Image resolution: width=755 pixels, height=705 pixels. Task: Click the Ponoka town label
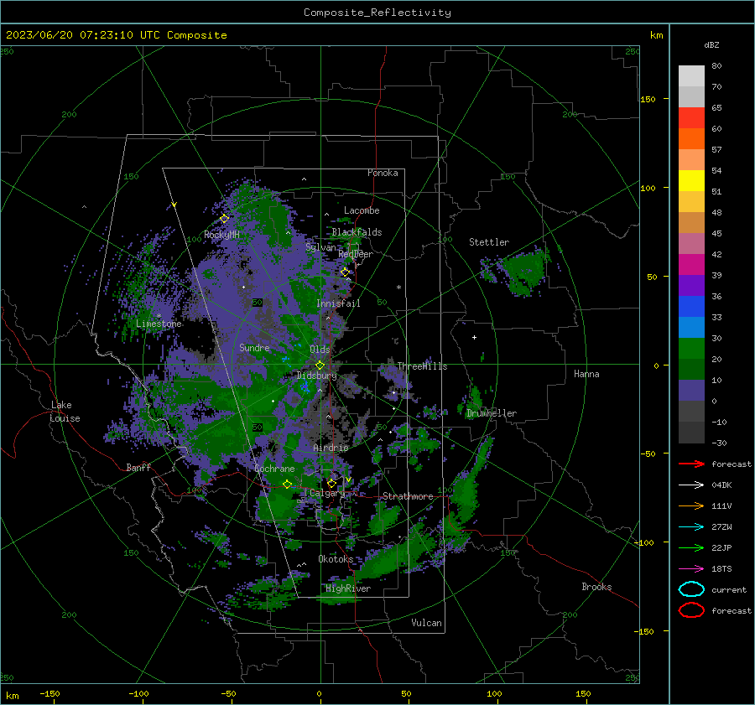[383, 173]
